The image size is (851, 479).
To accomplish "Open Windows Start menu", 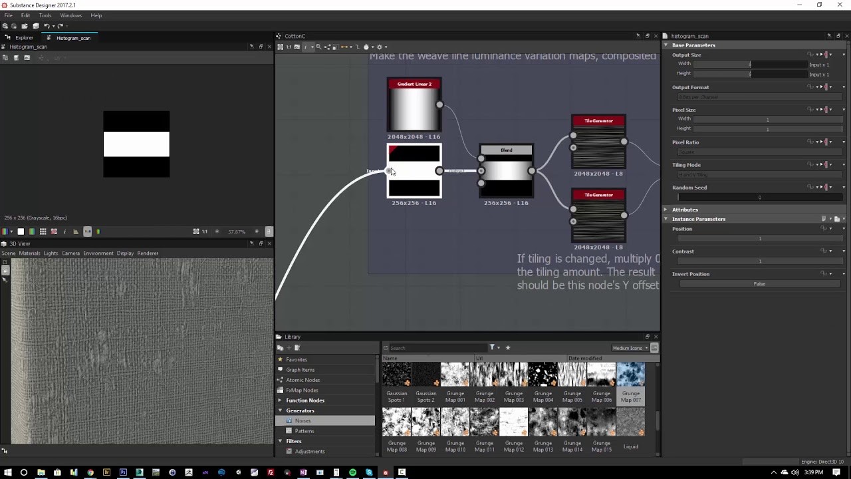I will click(x=7, y=472).
